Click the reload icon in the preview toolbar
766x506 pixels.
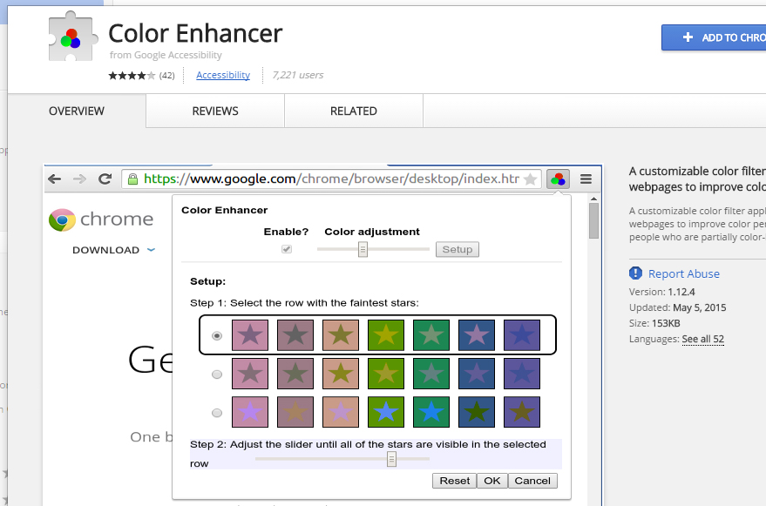(x=105, y=179)
